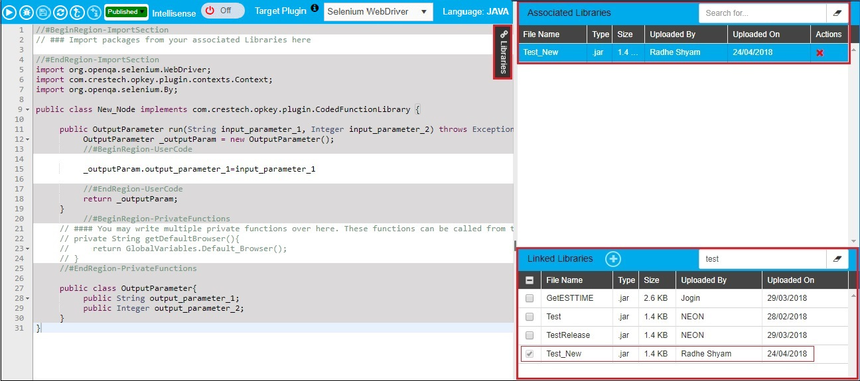Open the Published state dropdown
Image resolution: width=860 pixels, height=381 pixels.
(x=126, y=12)
